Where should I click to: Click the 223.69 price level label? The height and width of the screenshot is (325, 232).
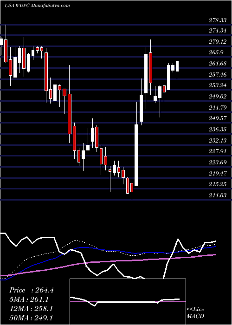tap(217, 162)
